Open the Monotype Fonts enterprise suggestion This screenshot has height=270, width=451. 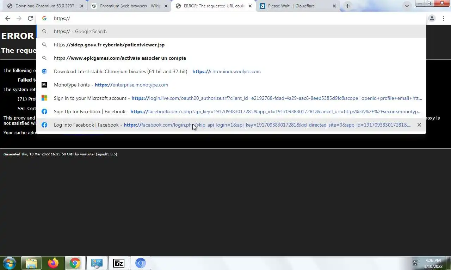click(x=231, y=85)
